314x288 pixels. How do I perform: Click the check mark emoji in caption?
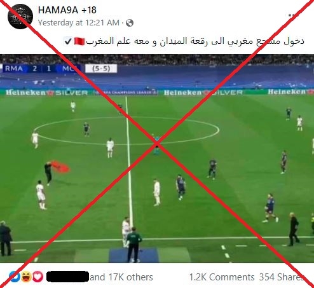[68, 41]
